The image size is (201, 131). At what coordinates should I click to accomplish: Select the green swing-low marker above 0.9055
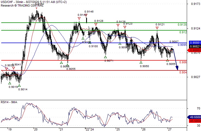(68, 65)
